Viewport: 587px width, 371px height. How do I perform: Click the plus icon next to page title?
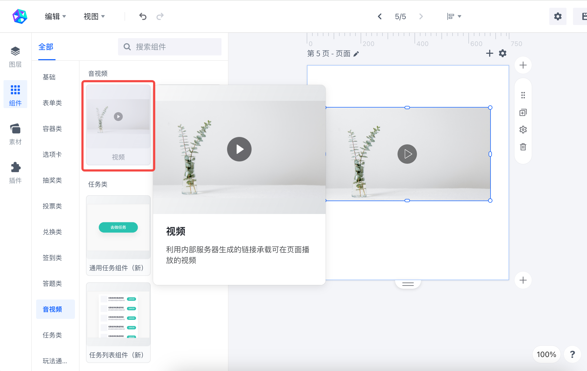[x=489, y=53]
